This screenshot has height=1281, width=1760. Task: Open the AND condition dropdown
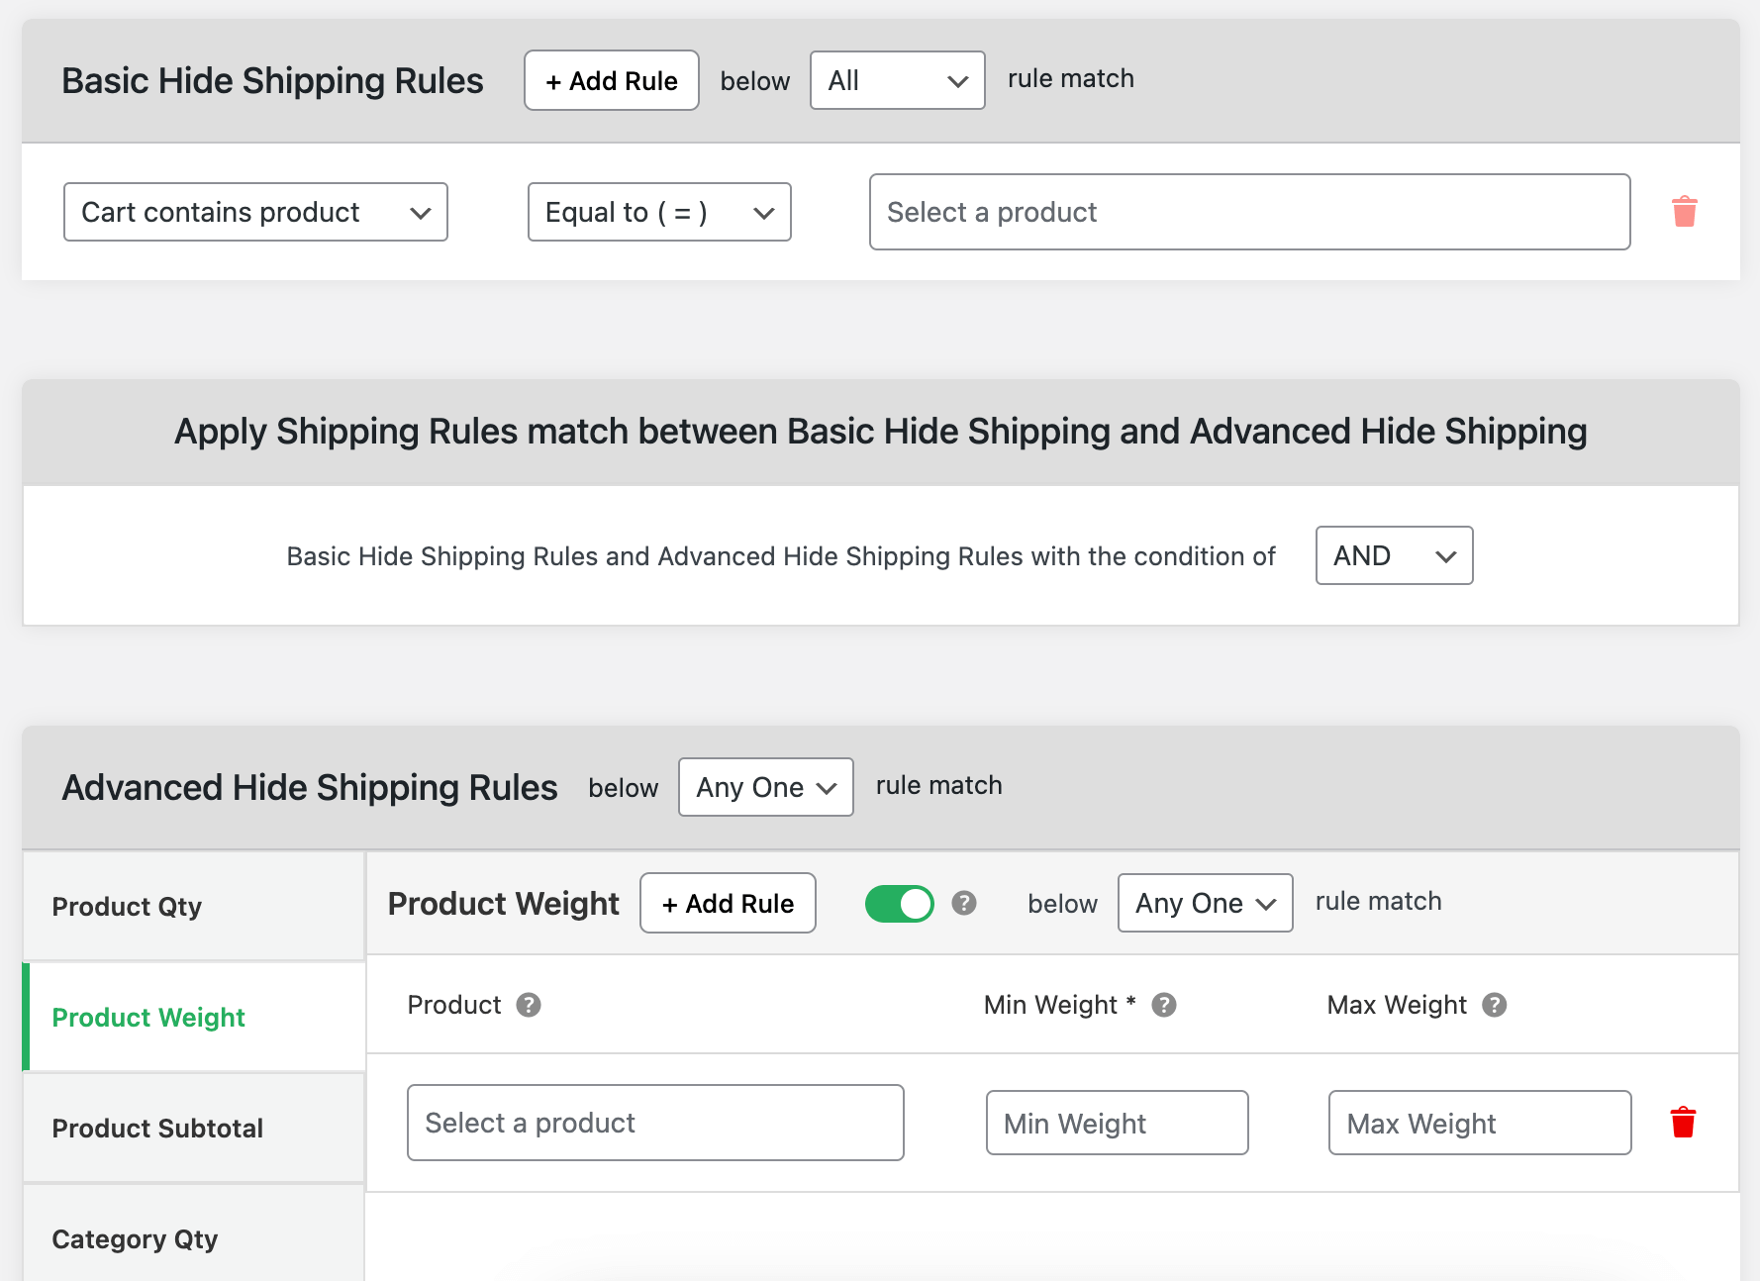click(1394, 555)
